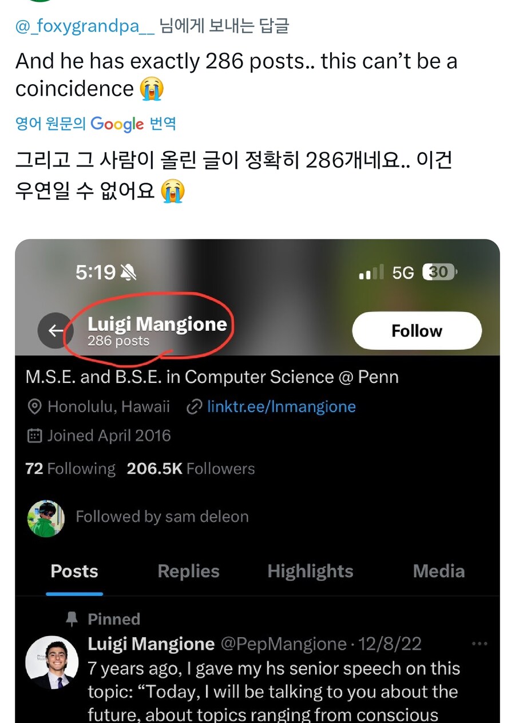Tap the back arrow icon

pos(56,331)
